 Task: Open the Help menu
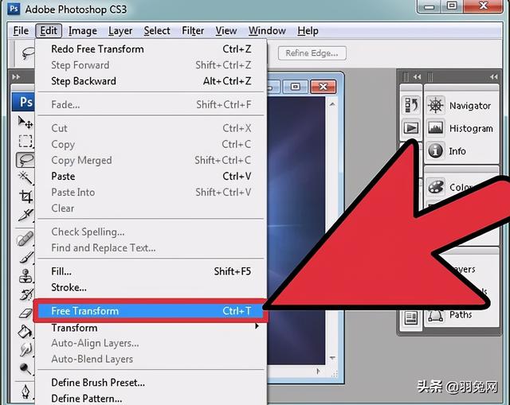click(308, 31)
